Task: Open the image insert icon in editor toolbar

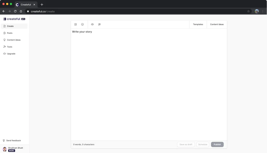Action: (75, 24)
